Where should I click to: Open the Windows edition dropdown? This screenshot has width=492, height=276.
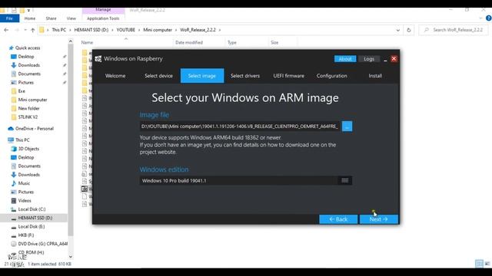click(x=246, y=181)
